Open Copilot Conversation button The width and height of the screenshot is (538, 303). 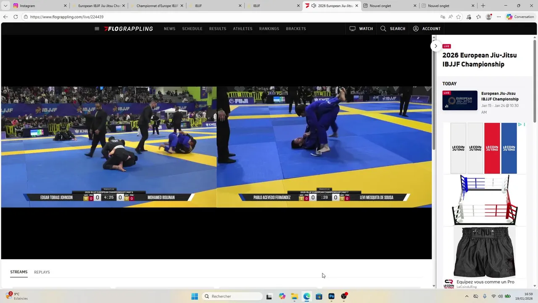coord(520,17)
